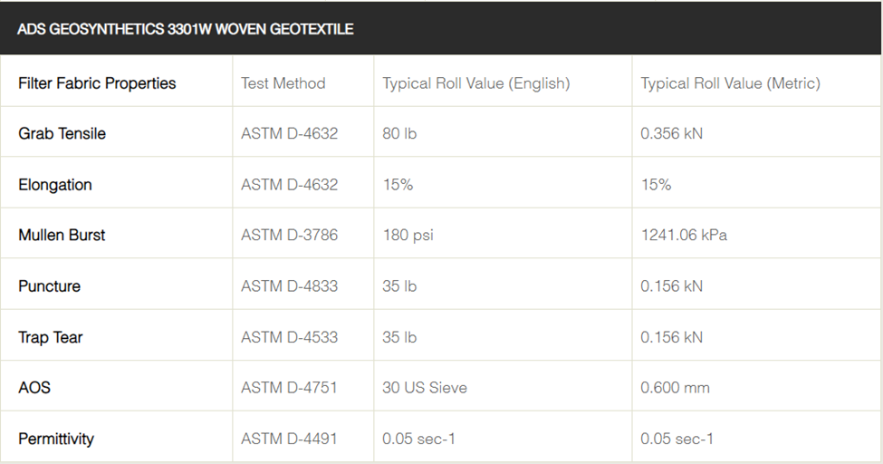Viewport: 883px width, 464px height.
Task: Click the AOS row label
Action: 34,388
